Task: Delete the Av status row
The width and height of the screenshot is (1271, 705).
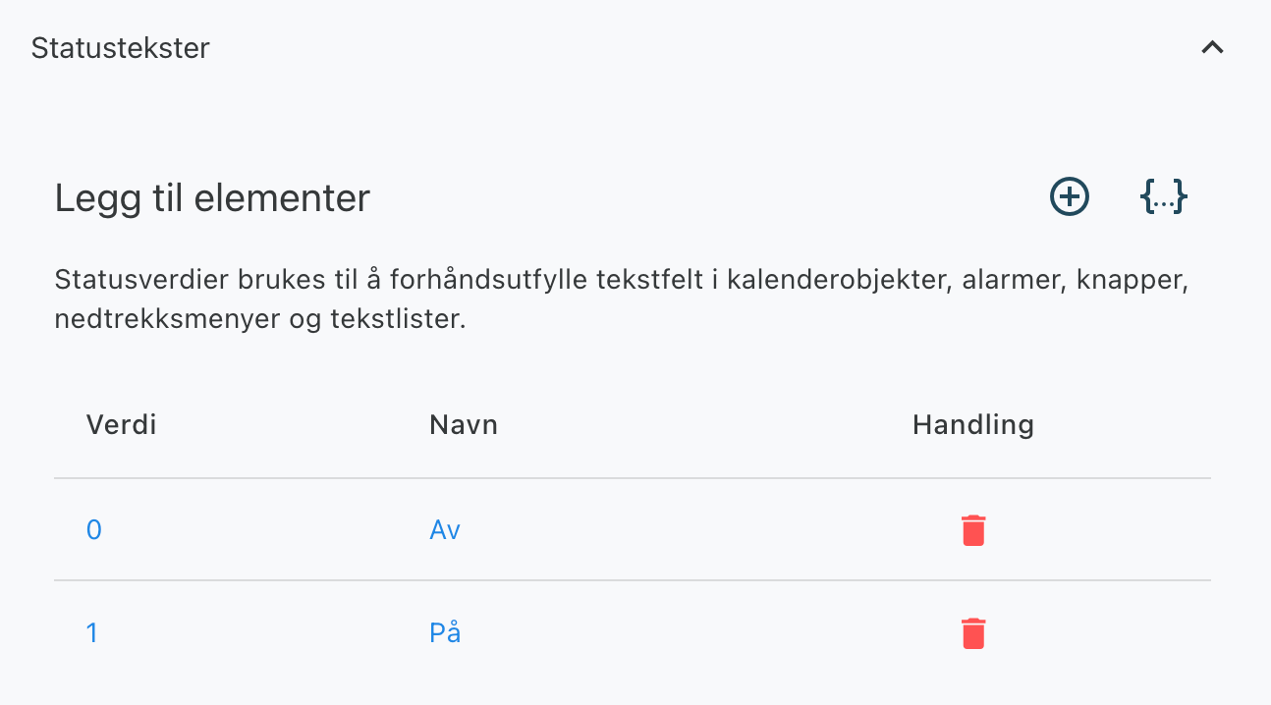Action: click(x=973, y=530)
